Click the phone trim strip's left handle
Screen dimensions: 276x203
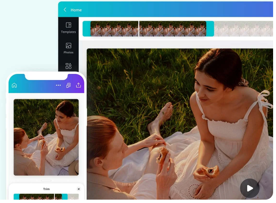(x=16, y=197)
